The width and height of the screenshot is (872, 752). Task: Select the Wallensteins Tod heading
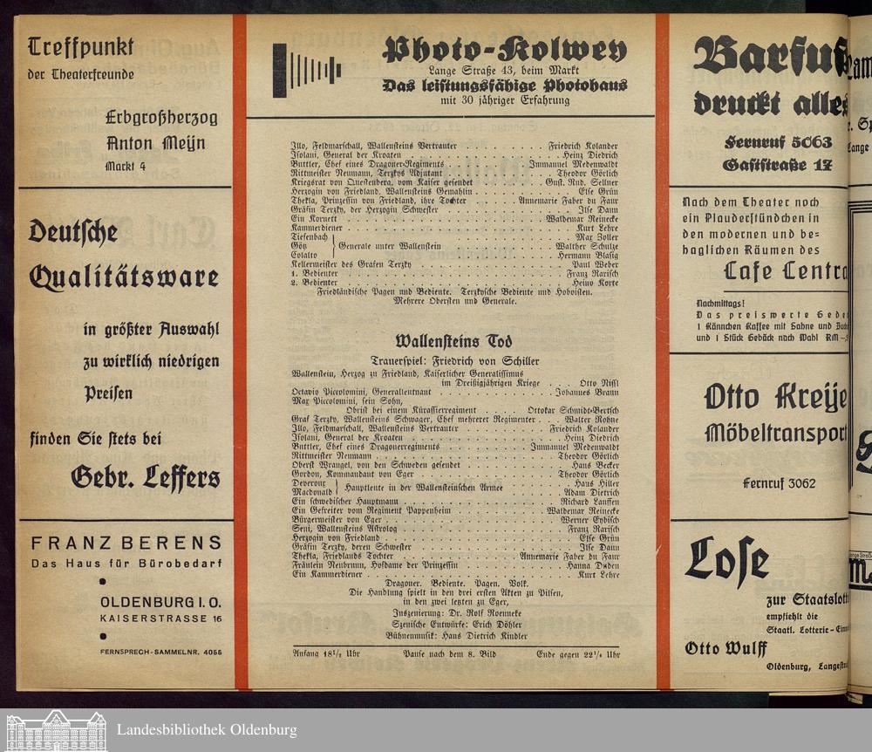tap(453, 340)
